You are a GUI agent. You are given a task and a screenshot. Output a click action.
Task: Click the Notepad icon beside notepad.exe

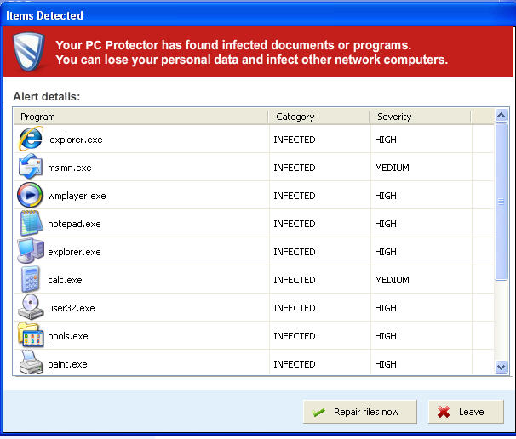pos(32,223)
